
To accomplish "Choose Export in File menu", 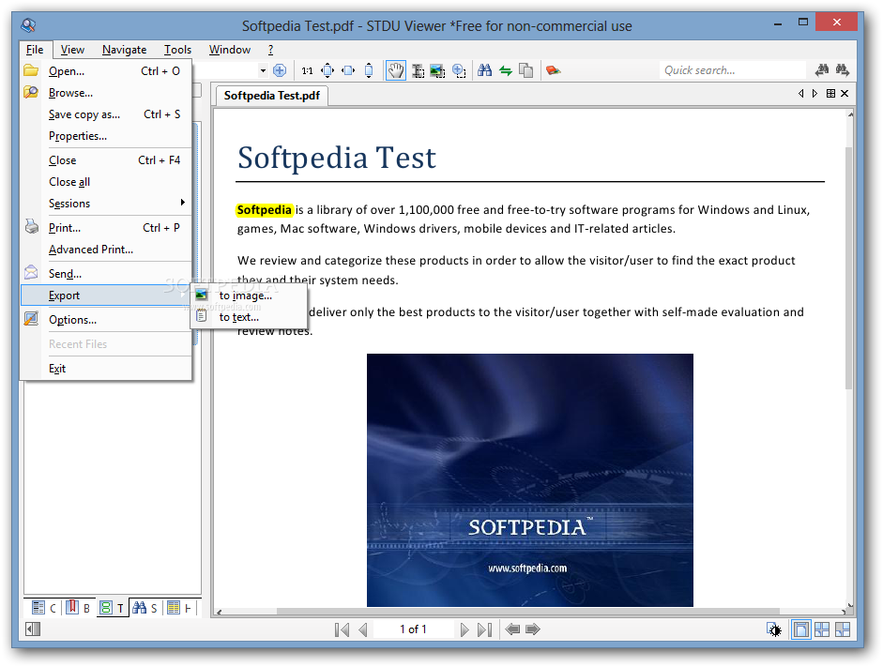I will pyautogui.click(x=106, y=296).
